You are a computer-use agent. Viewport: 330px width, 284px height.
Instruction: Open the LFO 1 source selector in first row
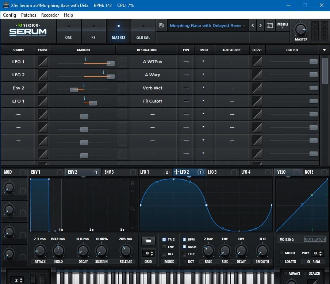click(x=18, y=62)
